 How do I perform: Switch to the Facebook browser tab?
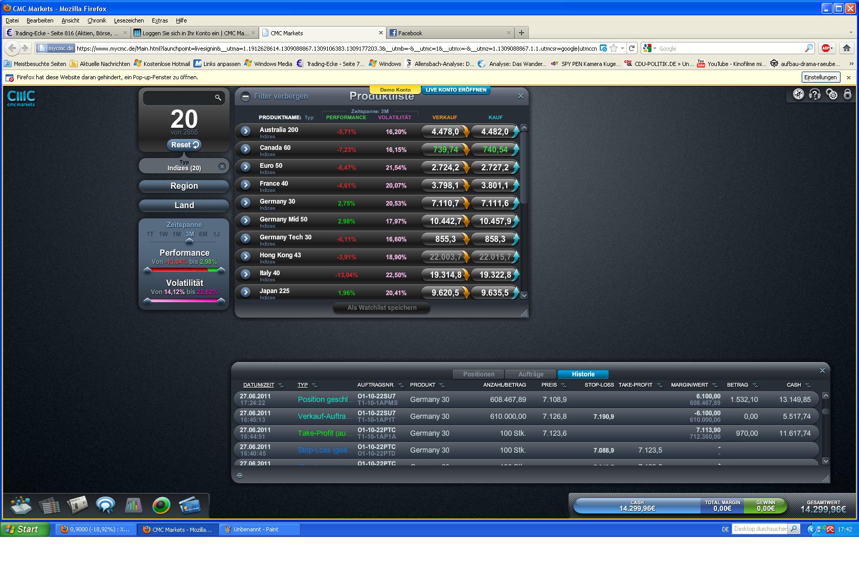pos(450,33)
